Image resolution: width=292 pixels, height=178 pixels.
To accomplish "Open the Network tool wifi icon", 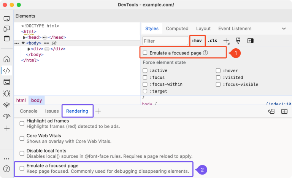I will [x=6, y=105].
